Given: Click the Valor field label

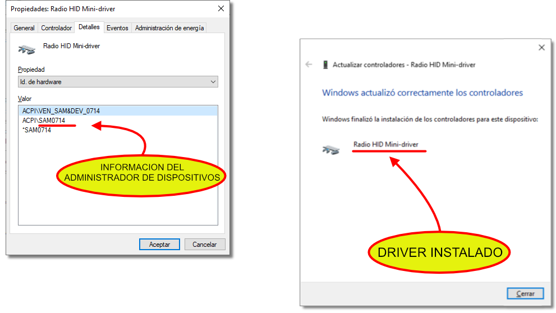Looking at the screenshot, I should [25, 99].
